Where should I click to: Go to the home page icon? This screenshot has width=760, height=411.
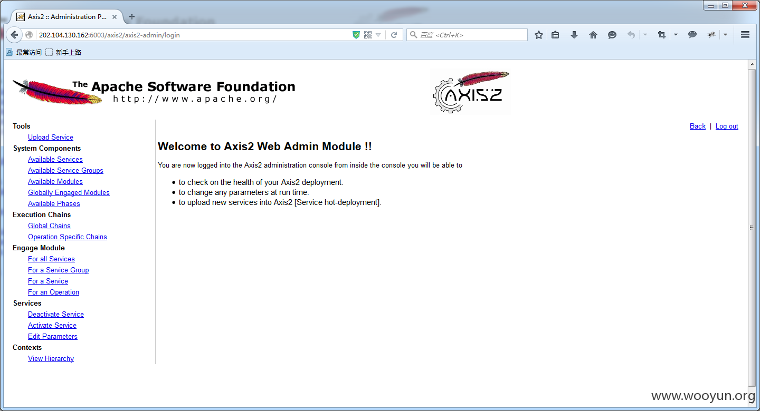(x=593, y=35)
